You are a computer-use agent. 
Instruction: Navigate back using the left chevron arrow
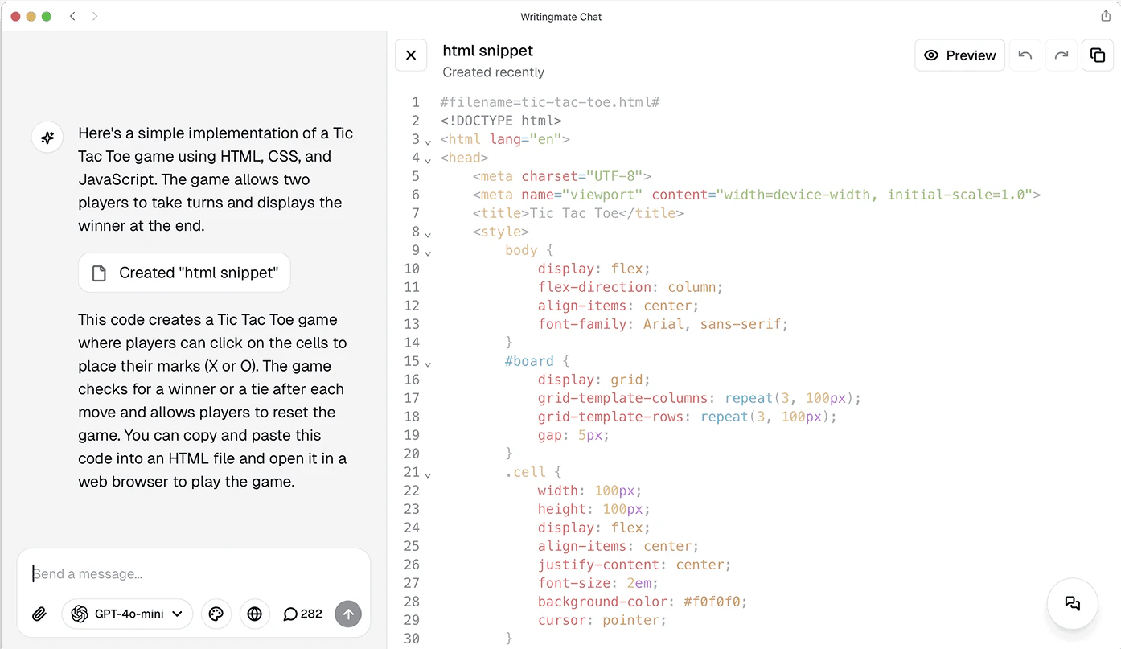(x=72, y=15)
